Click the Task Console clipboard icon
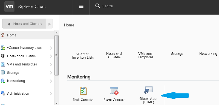Viewport: 219px width, 105px height. click(83, 91)
